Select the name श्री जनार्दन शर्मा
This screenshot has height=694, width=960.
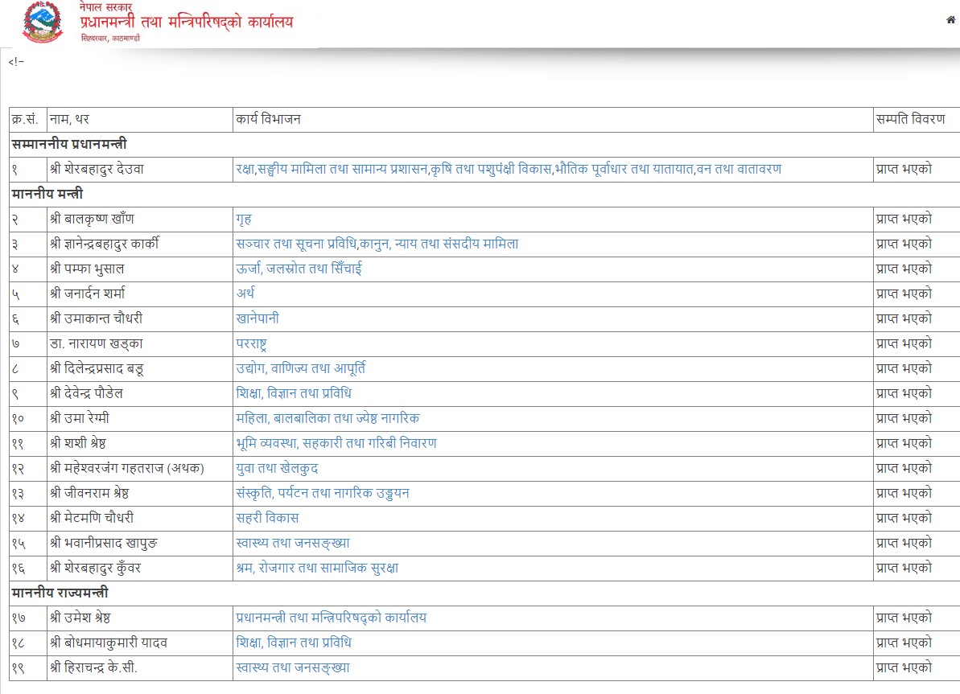87,294
